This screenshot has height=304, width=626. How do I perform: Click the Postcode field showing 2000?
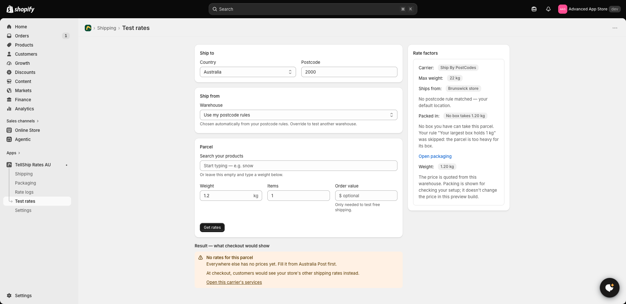click(349, 72)
